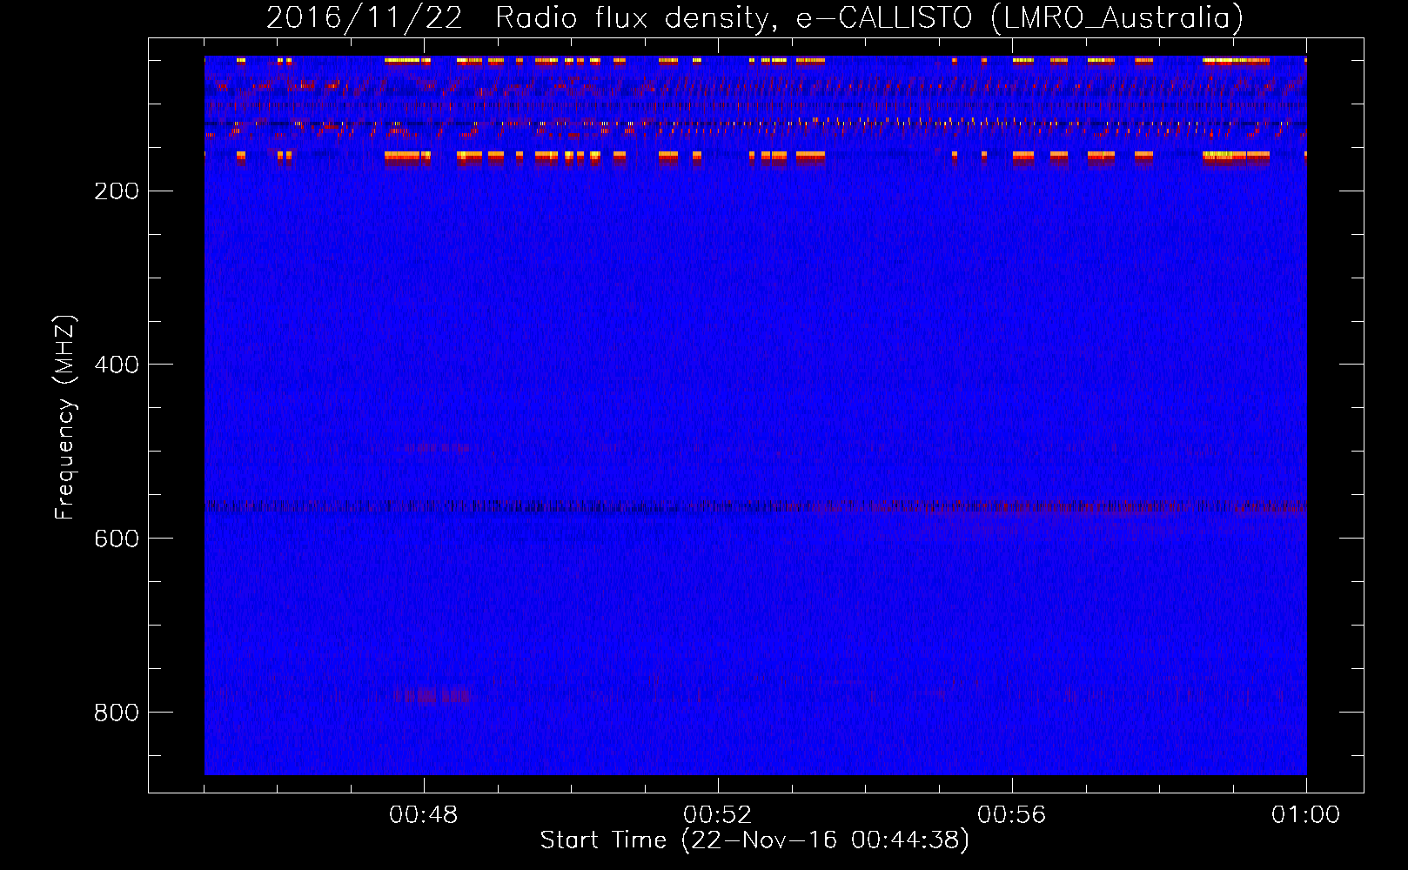Click the 'Frequency (MHZ)' axis label

point(65,417)
